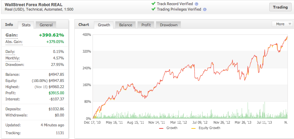294x139 pixels.
Task: Click the green Trading Privileges Verified checkmark
Action: pyautogui.click(x=154, y=9)
